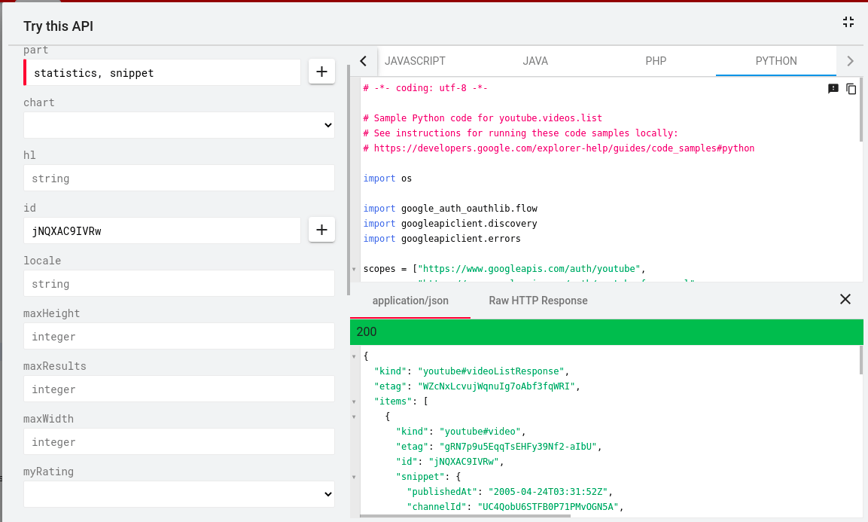Exit fullscreen of the Try this API panel
Image resolution: width=868 pixels, height=522 pixels.
pyautogui.click(x=848, y=22)
